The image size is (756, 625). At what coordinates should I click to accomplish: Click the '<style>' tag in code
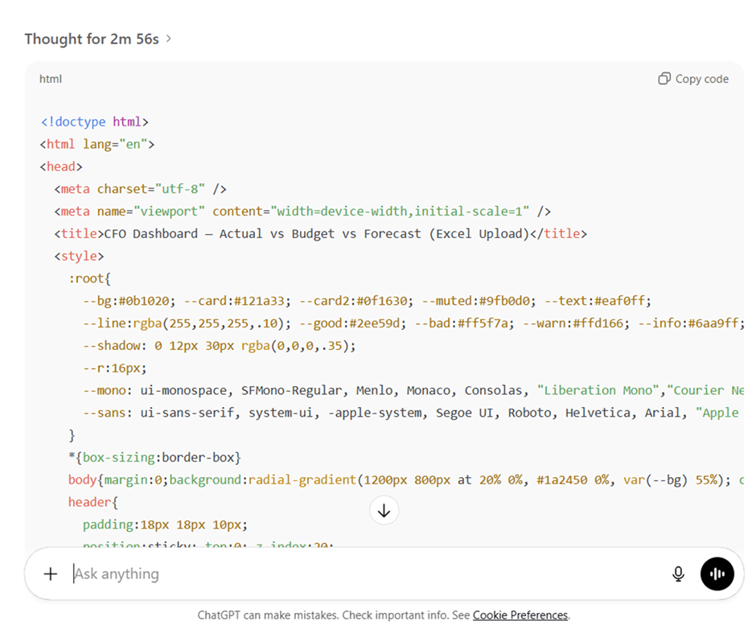pyautogui.click(x=79, y=256)
